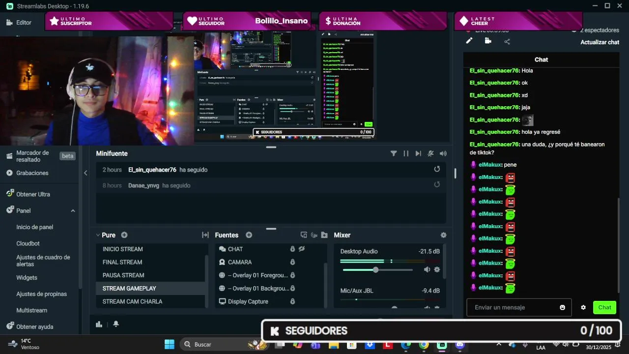Open Cloudbot in sidebar

[28, 243]
